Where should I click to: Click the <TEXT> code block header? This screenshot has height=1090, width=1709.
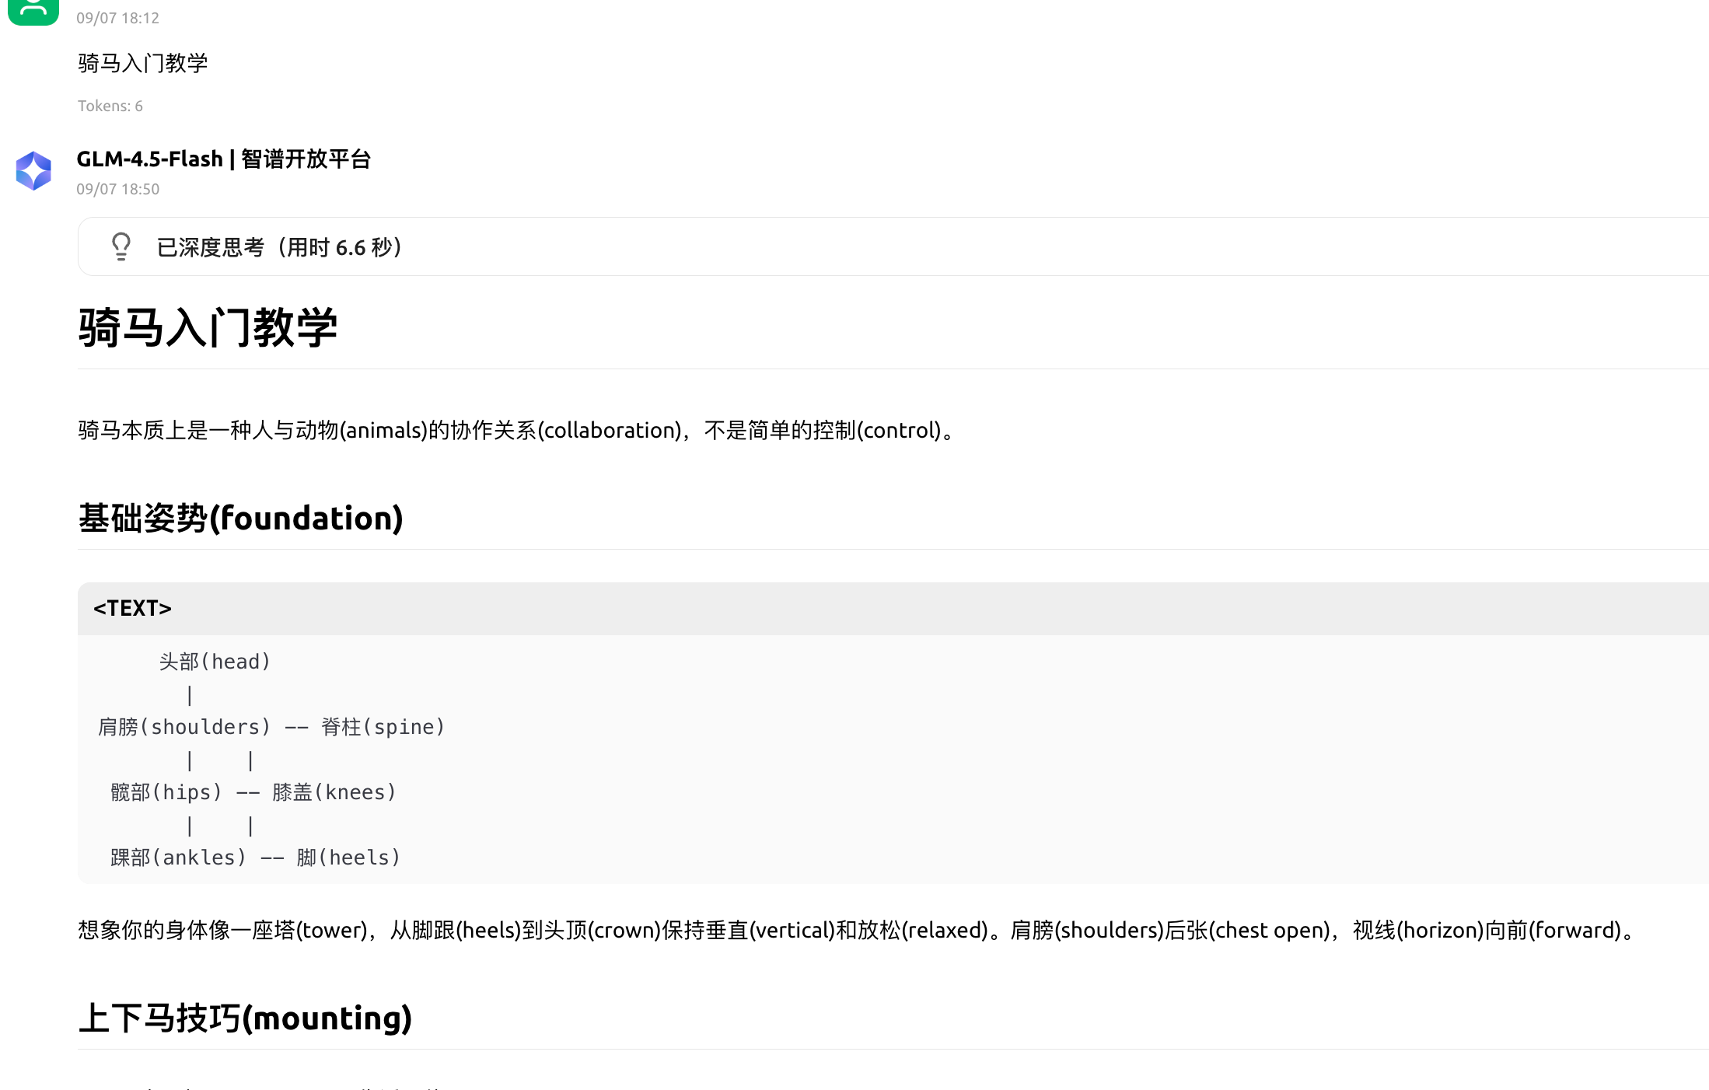click(893, 608)
